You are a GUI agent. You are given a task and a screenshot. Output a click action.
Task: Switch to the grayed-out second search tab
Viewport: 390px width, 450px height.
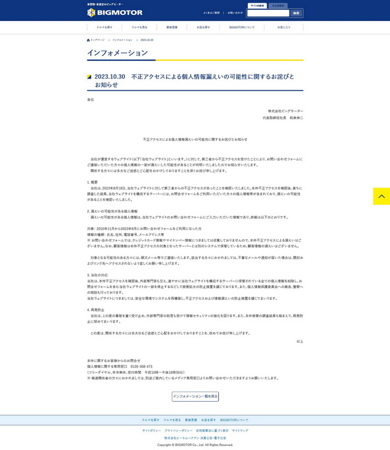278,6
